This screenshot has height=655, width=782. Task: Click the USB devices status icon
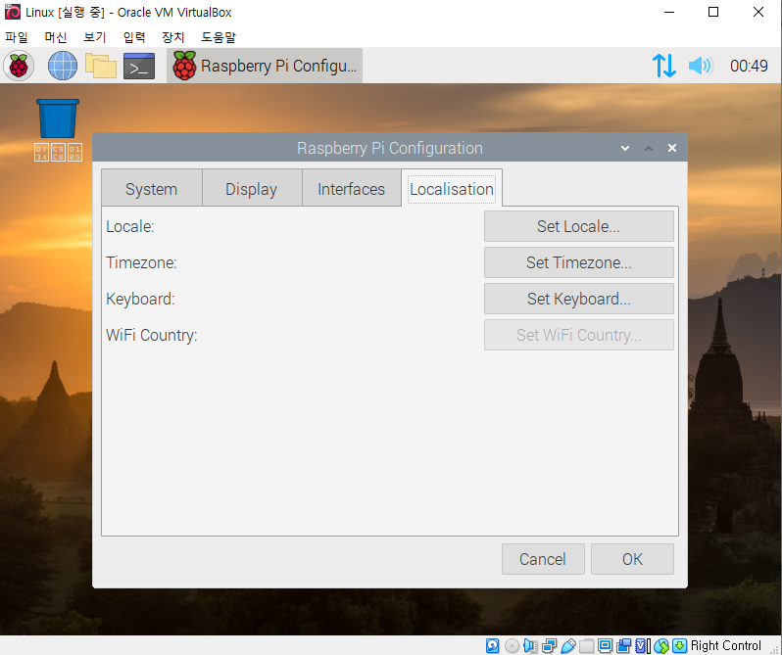click(x=567, y=645)
